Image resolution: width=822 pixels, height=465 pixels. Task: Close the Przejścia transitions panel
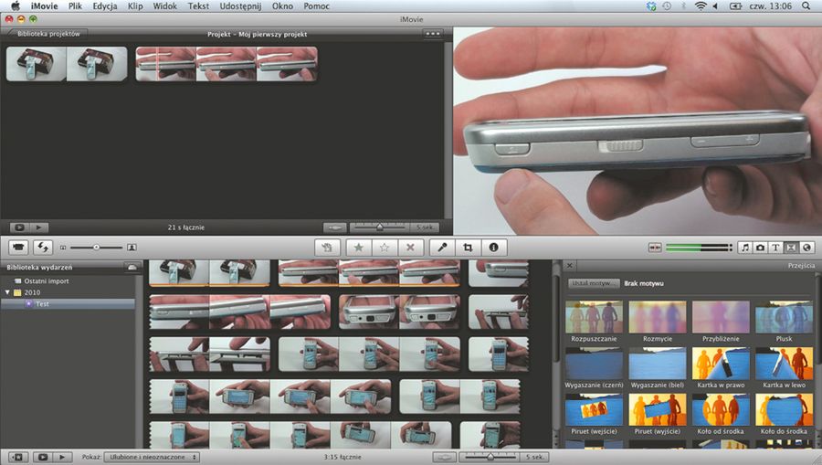pyautogui.click(x=570, y=266)
